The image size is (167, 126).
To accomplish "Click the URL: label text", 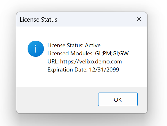I will (53, 61).
